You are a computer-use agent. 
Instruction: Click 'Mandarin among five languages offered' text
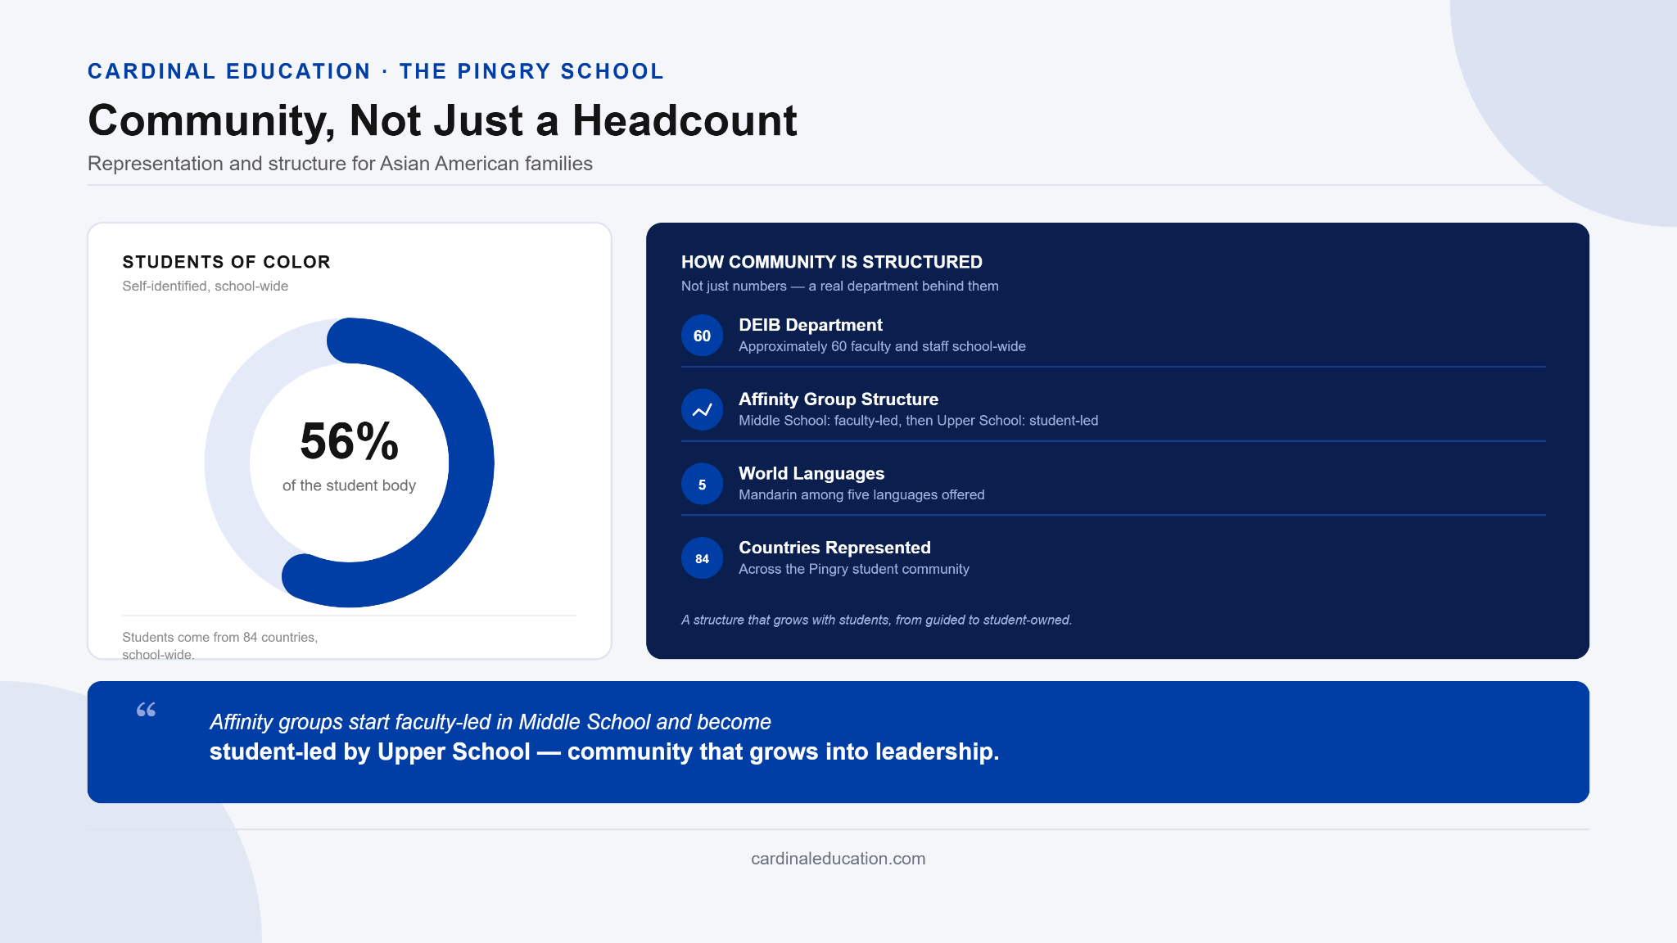point(861,494)
